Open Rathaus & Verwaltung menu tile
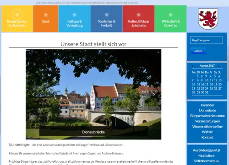 [75, 19]
